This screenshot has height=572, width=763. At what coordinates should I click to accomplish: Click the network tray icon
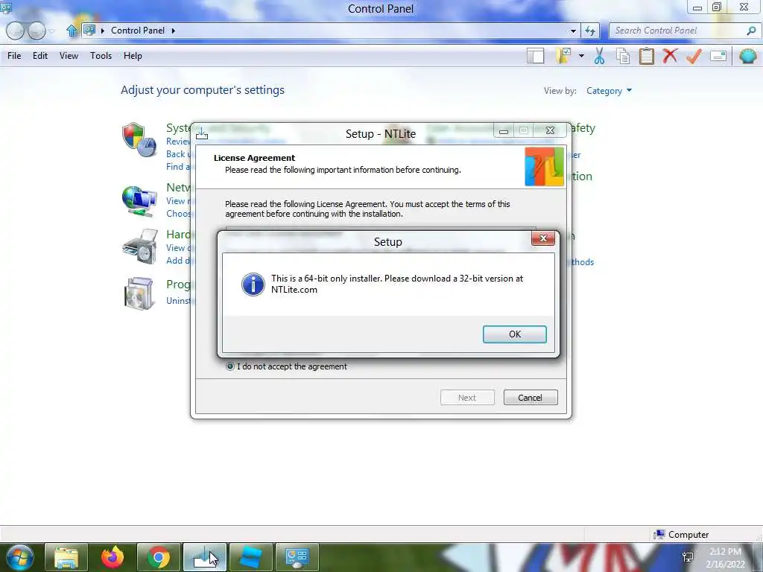688,557
